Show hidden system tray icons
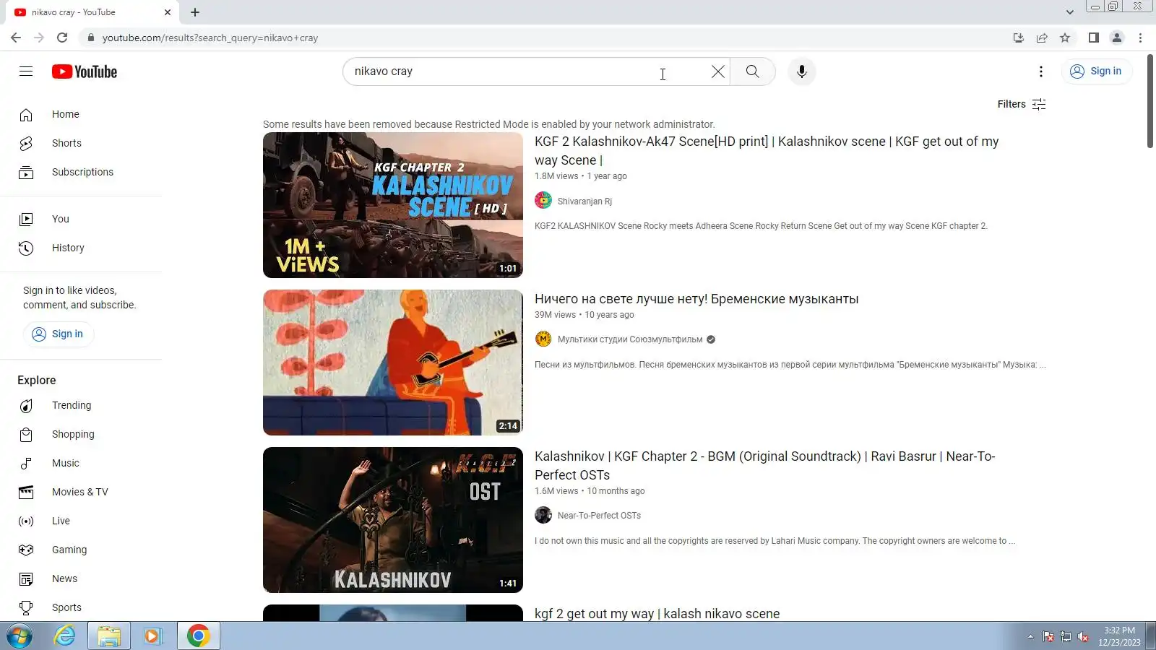 click(x=1030, y=636)
